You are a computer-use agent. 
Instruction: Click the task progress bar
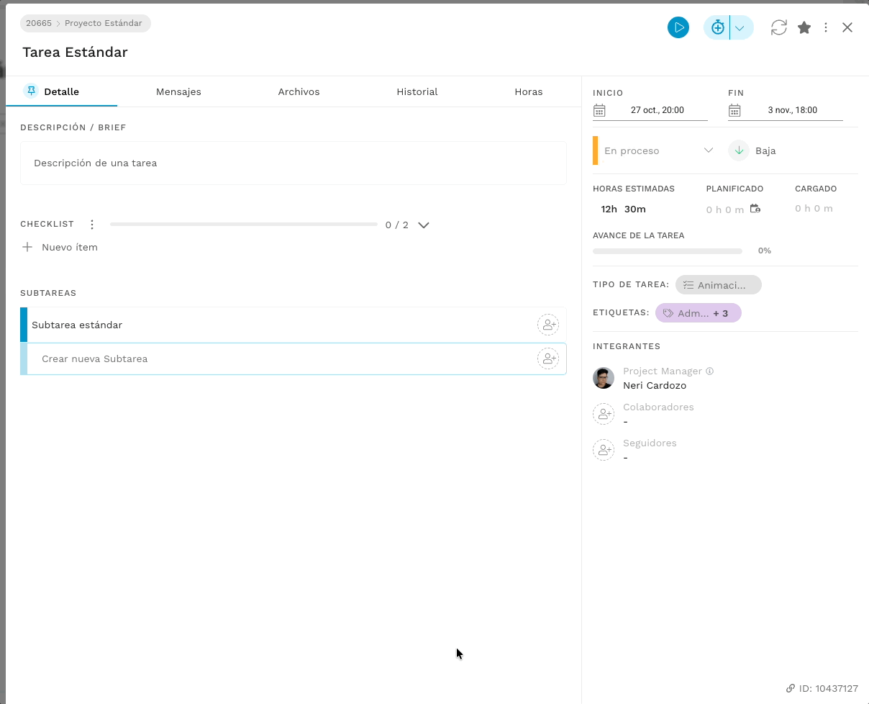point(668,251)
